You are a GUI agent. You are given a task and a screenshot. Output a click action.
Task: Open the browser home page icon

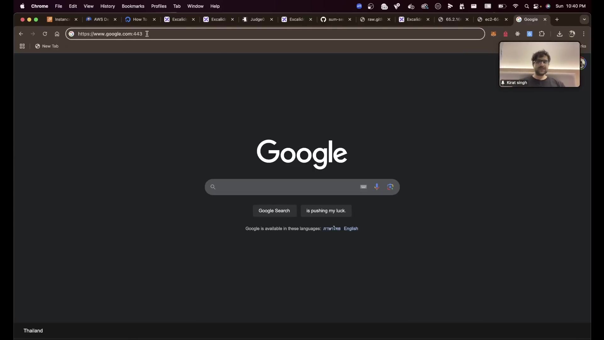(57, 34)
